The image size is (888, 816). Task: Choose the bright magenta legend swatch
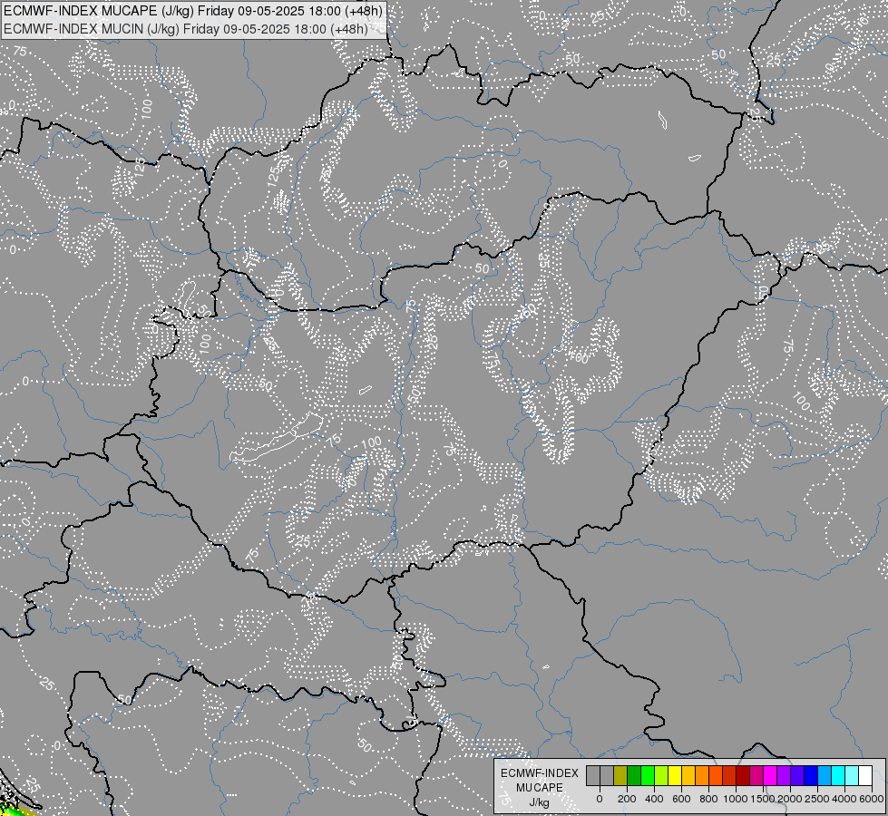(x=771, y=775)
